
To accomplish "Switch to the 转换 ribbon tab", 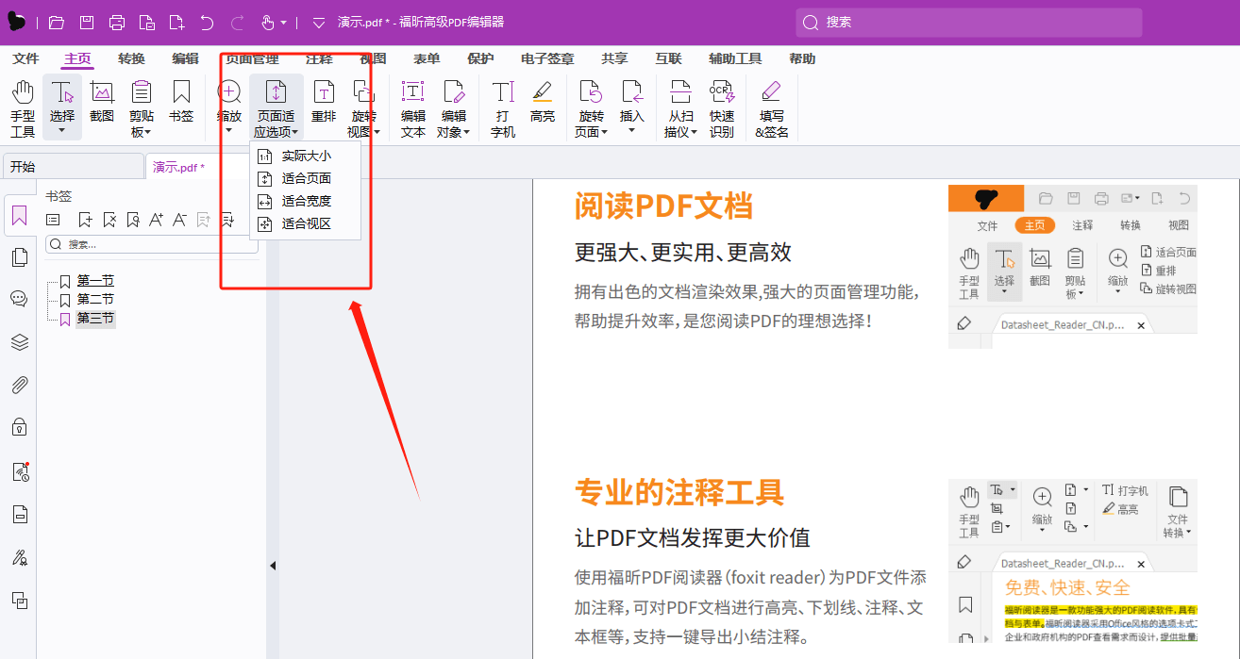I will [x=132, y=58].
